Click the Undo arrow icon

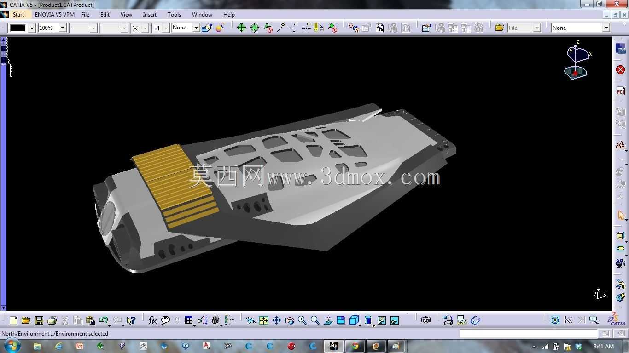tap(104, 320)
